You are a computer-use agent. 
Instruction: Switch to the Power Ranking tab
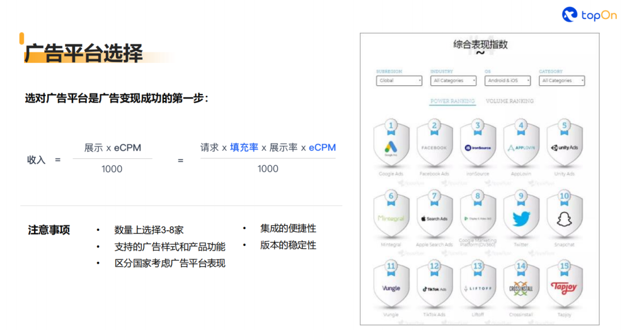tap(453, 101)
